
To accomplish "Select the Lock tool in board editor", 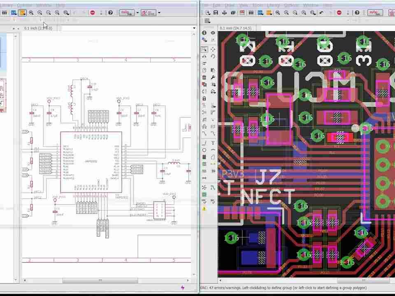I will click(204, 98).
